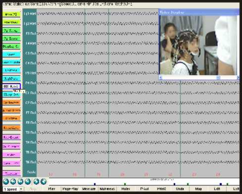The width and height of the screenshot is (242, 194).
Task: Click the Undo button
Action: 180,189
